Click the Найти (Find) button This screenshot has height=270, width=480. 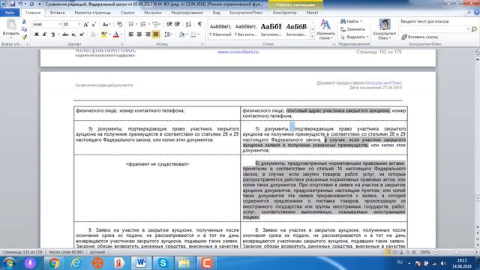pos(350,22)
